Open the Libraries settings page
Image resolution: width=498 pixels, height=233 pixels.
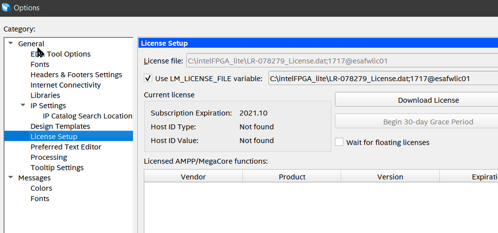45,95
